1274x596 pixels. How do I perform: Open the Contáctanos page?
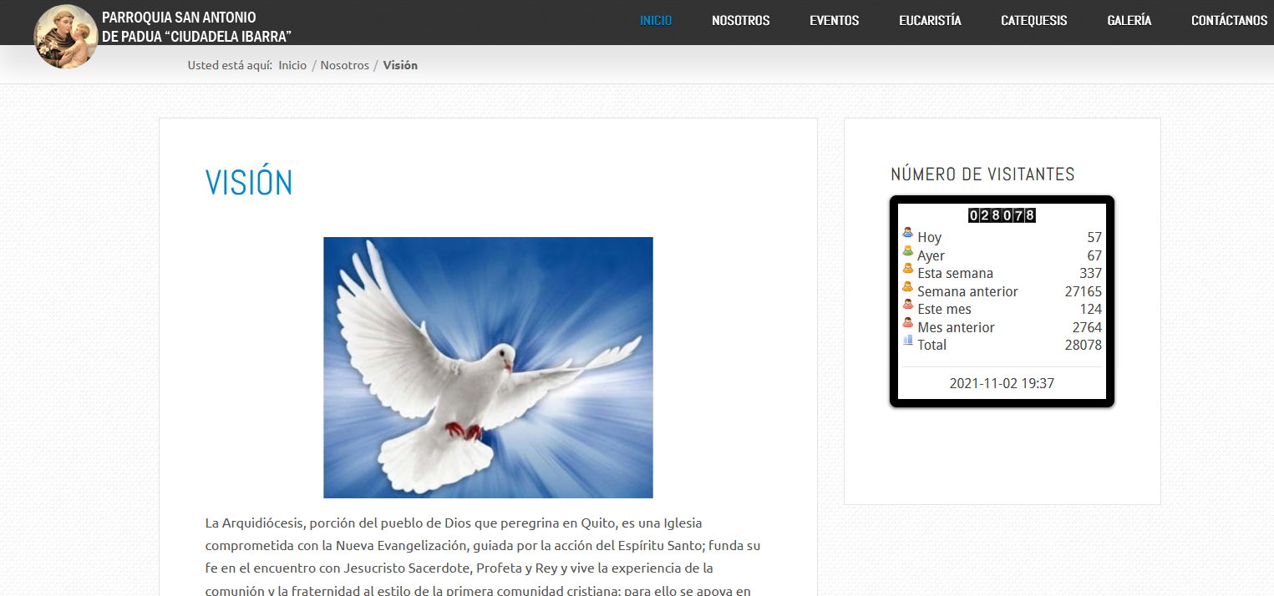pos(1229,21)
